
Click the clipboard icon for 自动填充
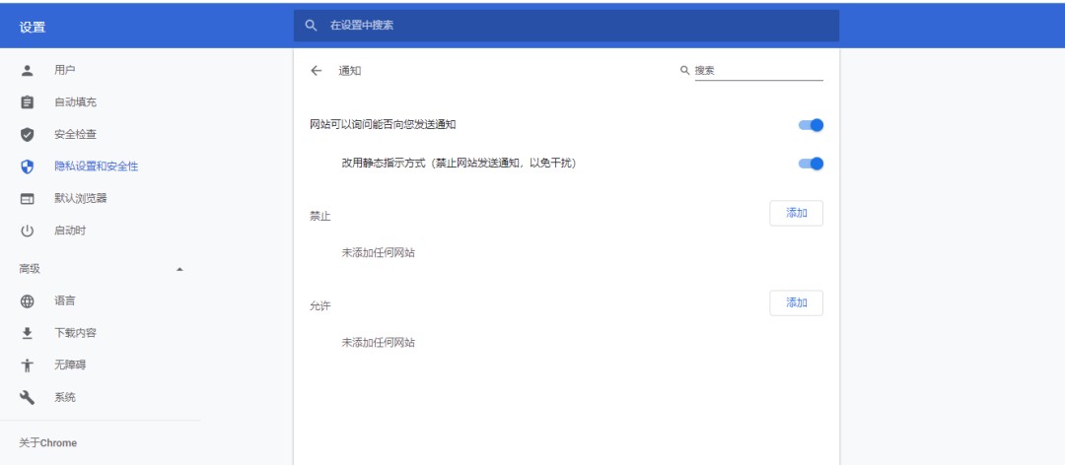(28, 102)
